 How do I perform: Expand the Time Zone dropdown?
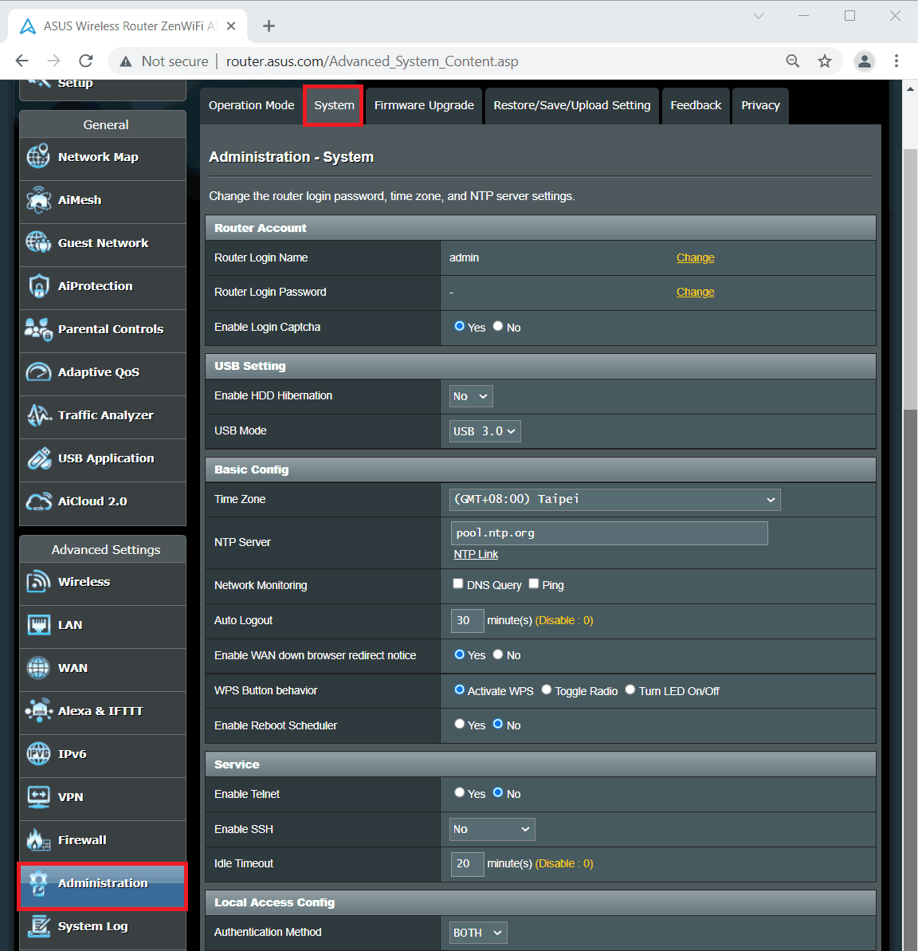click(614, 500)
